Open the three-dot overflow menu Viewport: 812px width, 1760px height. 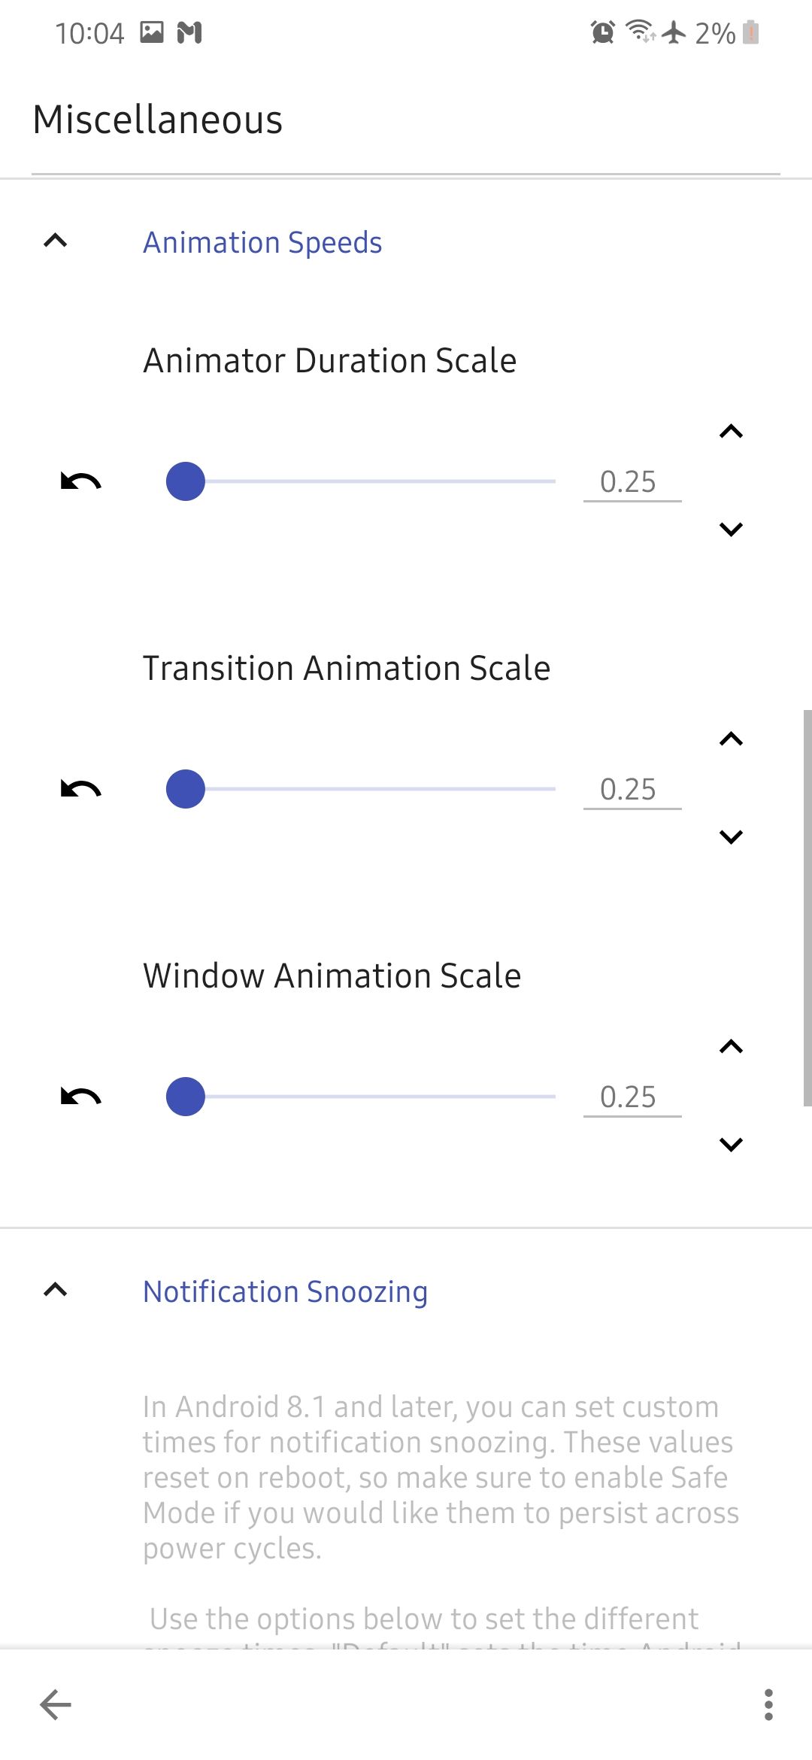point(768,1704)
